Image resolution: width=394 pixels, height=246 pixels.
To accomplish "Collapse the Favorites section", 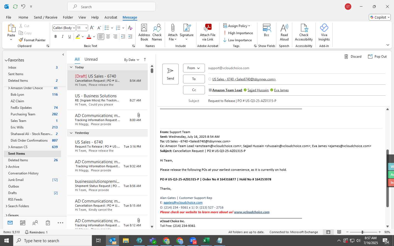I will click(x=6, y=60).
